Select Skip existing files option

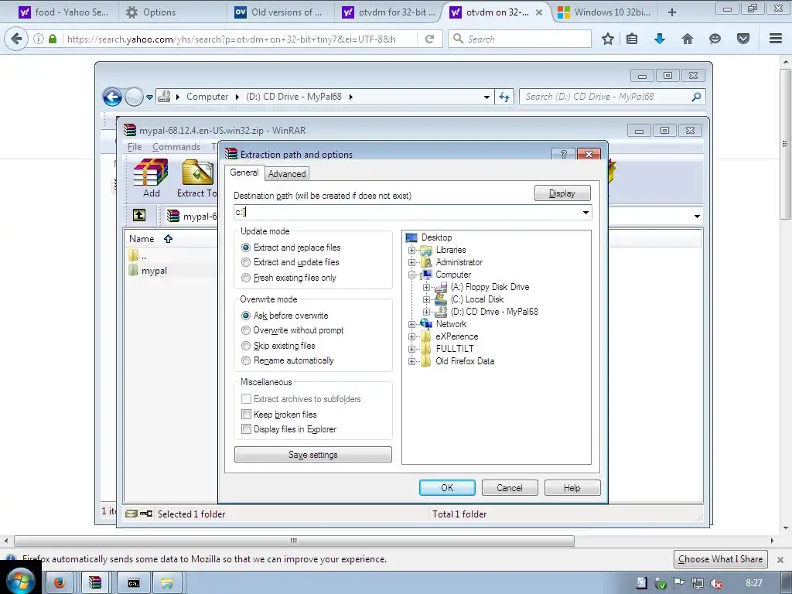pyautogui.click(x=246, y=346)
